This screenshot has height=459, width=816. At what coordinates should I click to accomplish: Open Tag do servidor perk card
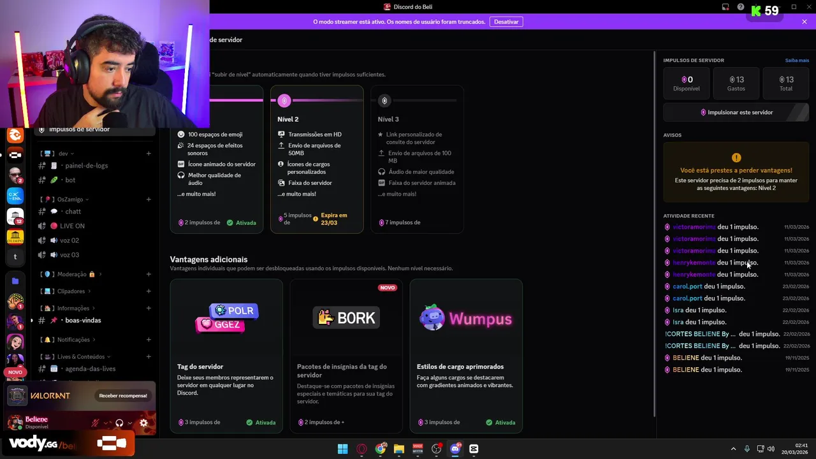[x=226, y=356]
